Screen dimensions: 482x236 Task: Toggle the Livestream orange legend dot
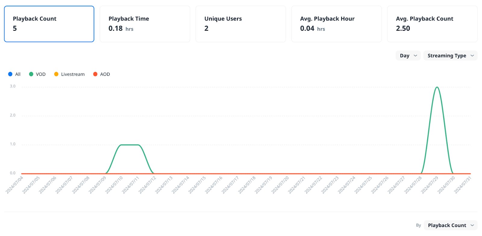coord(56,74)
